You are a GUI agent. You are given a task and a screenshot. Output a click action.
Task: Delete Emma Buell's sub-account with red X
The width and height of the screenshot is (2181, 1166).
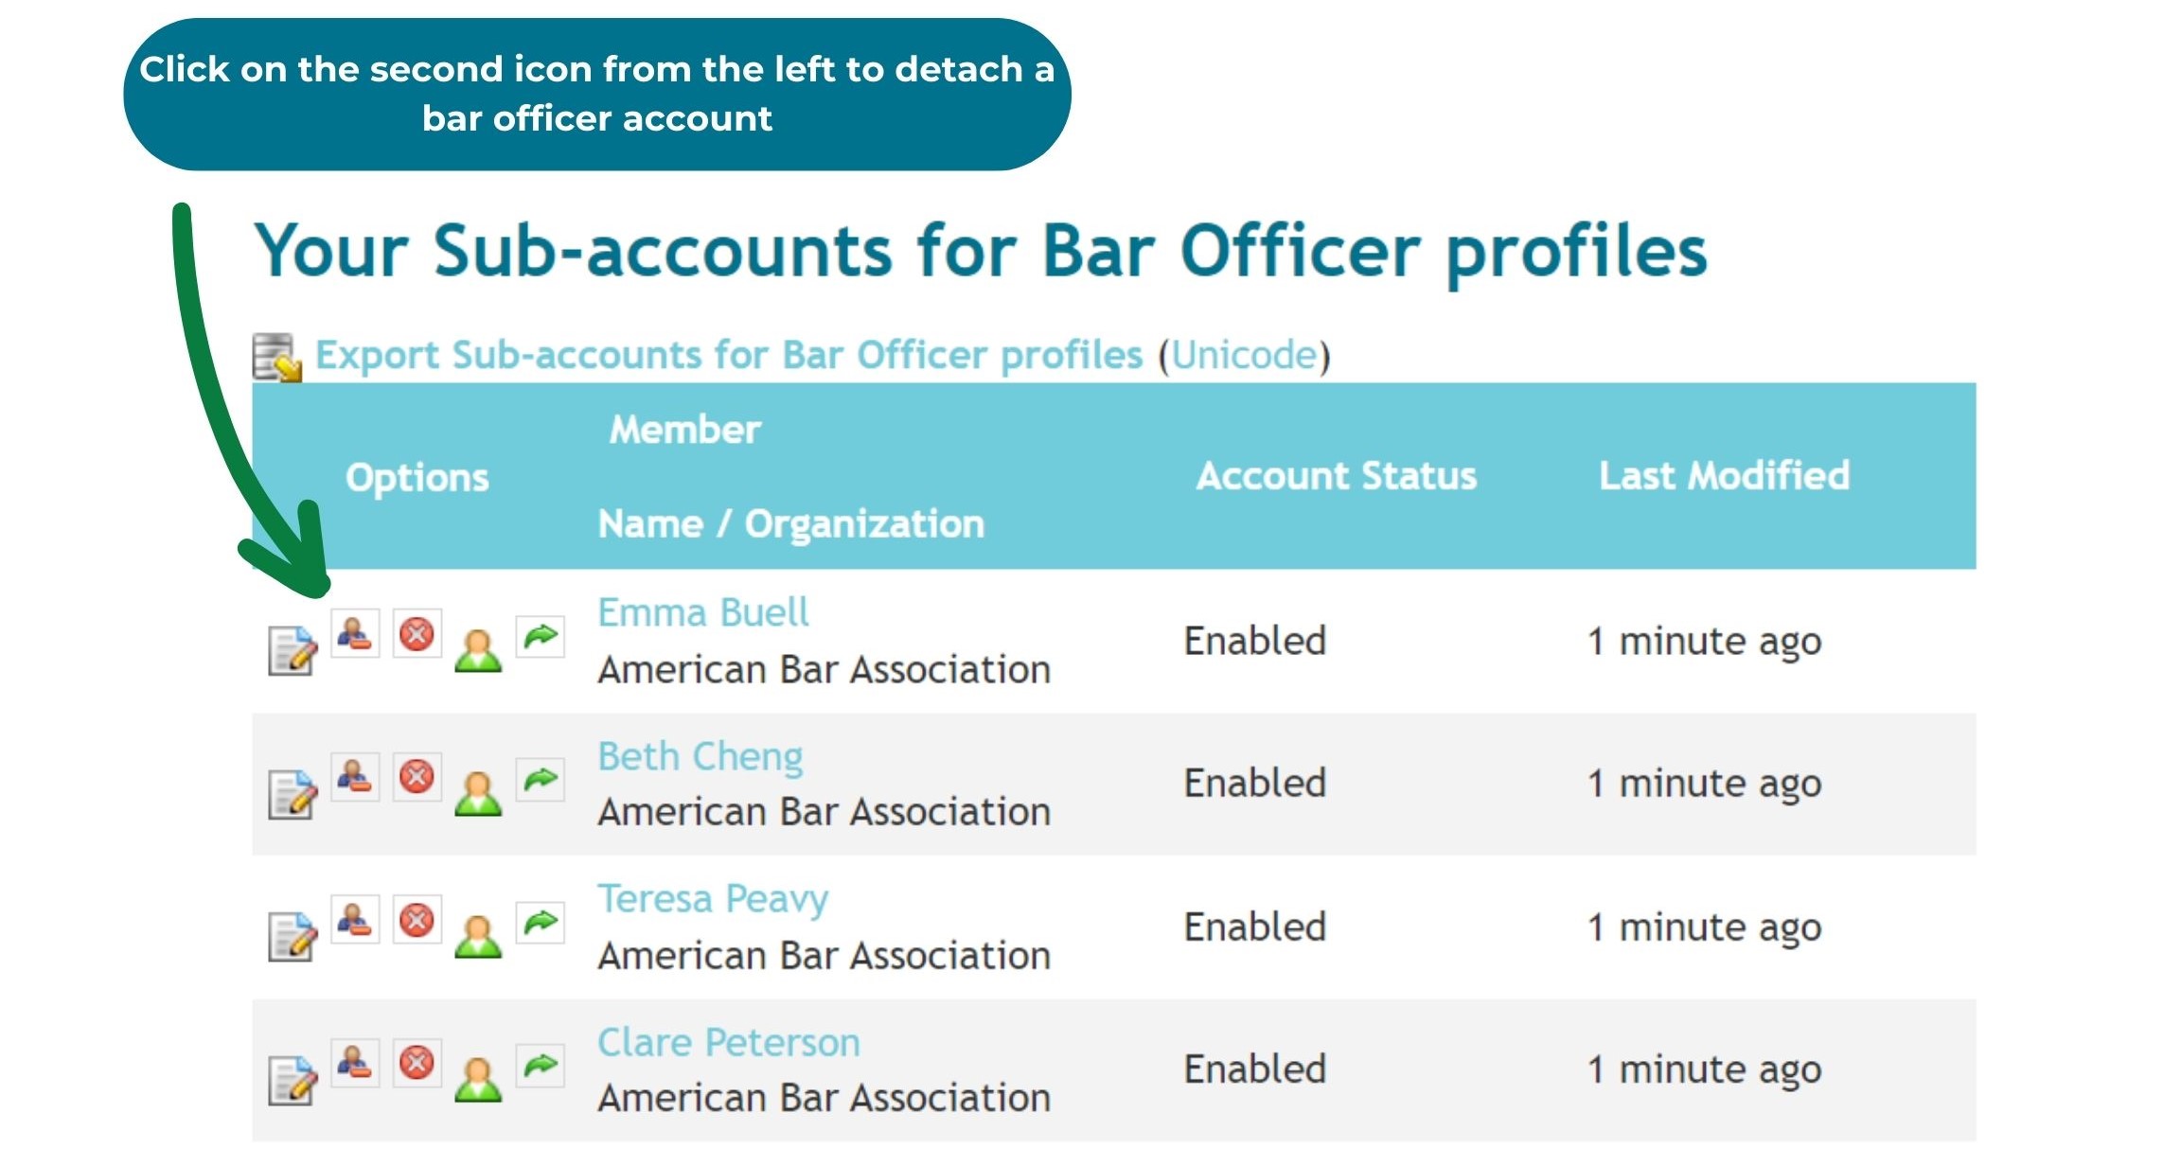416,634
